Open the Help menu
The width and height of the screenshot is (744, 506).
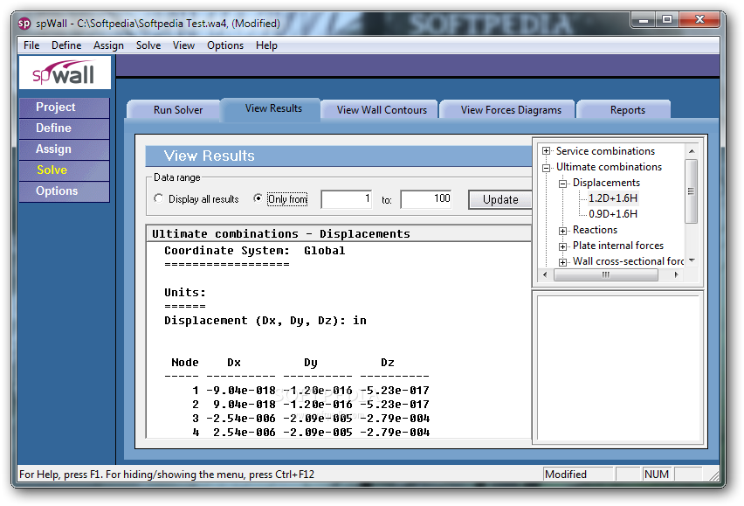click(266, 45)
